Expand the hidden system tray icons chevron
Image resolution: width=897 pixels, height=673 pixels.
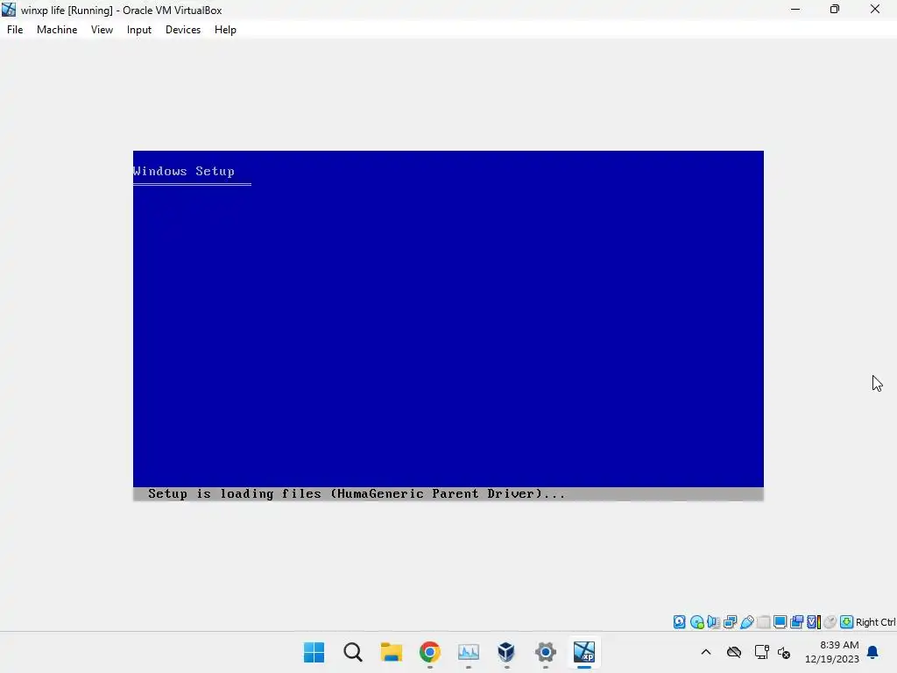(x=706, y=652)
